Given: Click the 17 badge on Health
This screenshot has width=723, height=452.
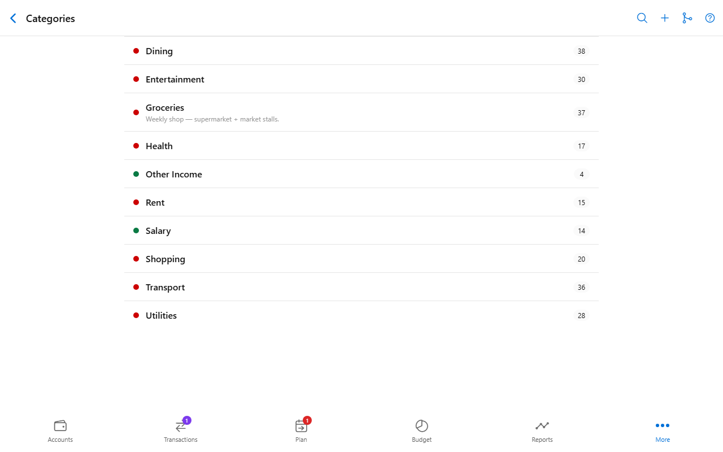Looking at the screenshot, I should click(581, 146).
